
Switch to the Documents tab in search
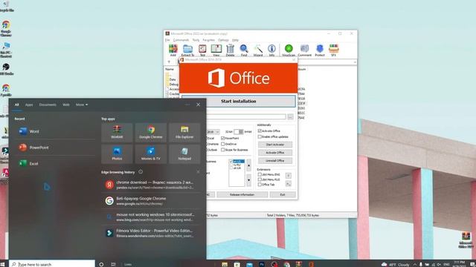point(48,105)
